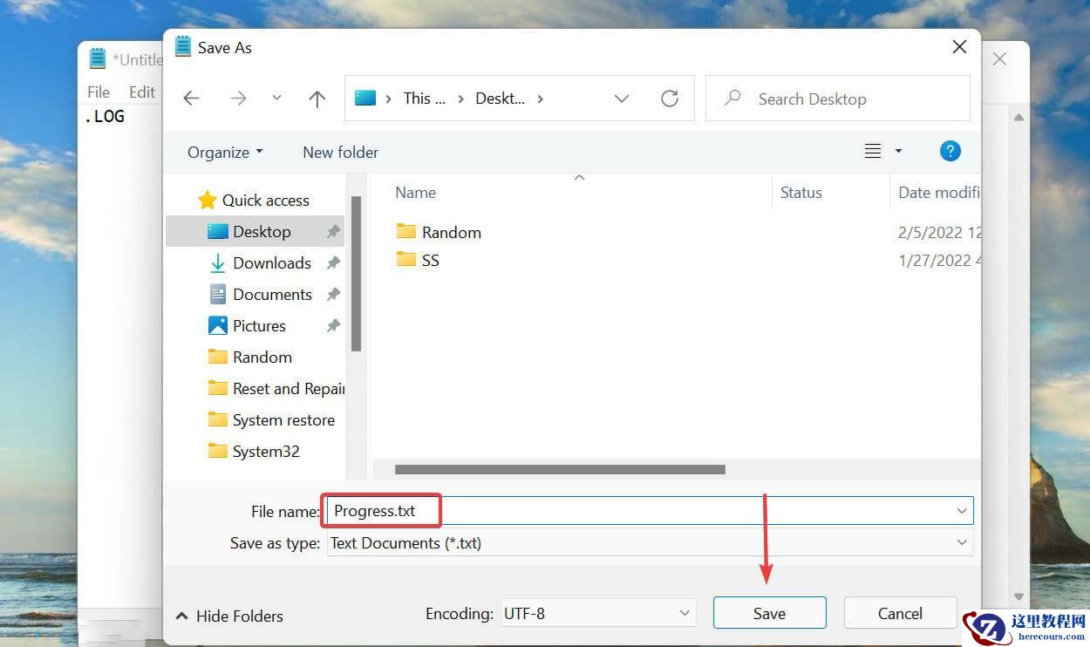Image resolution: width=1090 pixels, height=647 pixels.
Task: Click the Notepad icon in Save As title
Action: (x=183, y=47)
